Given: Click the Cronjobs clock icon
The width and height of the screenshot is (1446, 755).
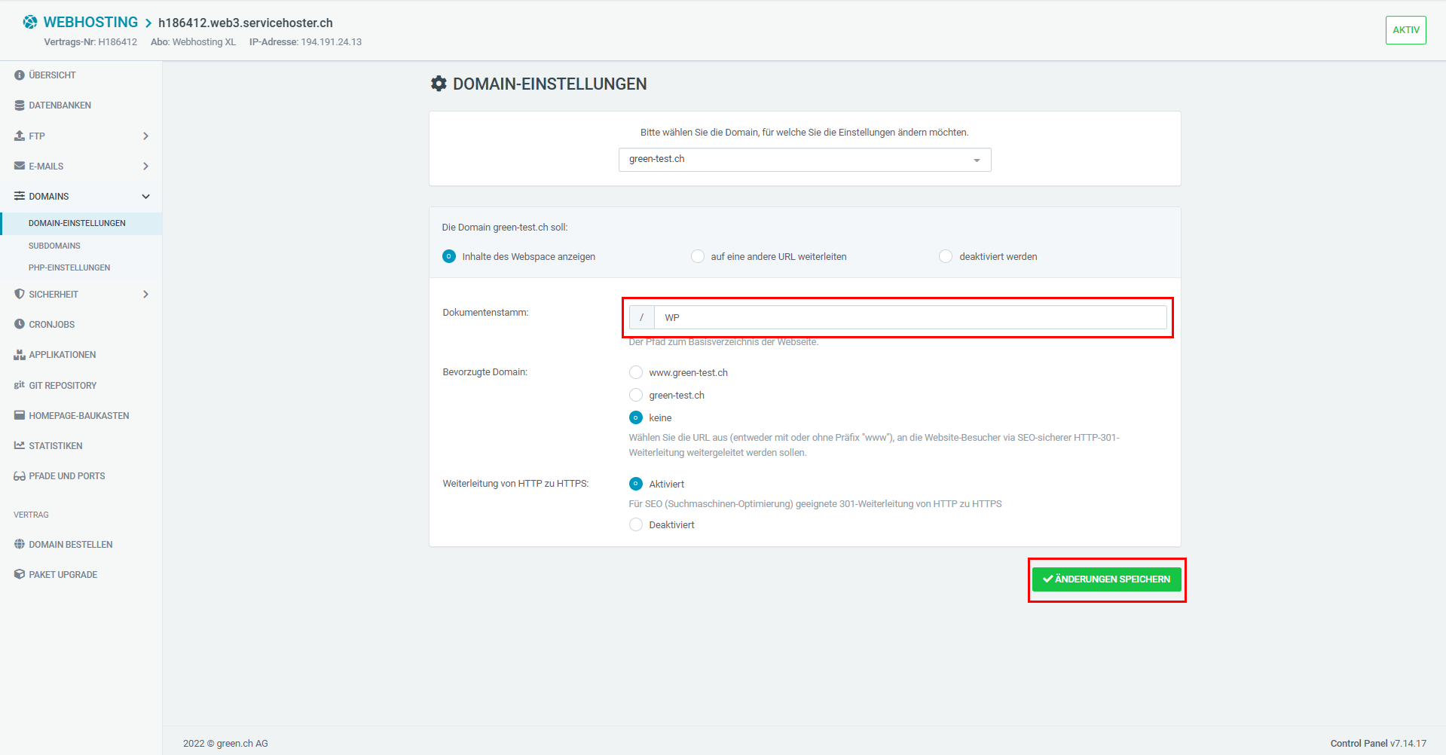Looking at the screenshot, I should click(x=19, y=324).
